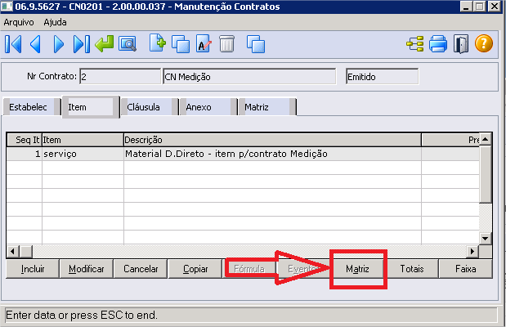This screenshot has height=327, width=506.
Task: Open the Anexo tab
Action: point(208,107)
